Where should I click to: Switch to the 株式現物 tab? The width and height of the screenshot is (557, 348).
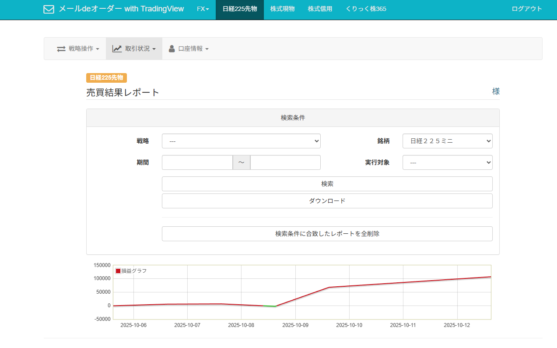[282, 9]
